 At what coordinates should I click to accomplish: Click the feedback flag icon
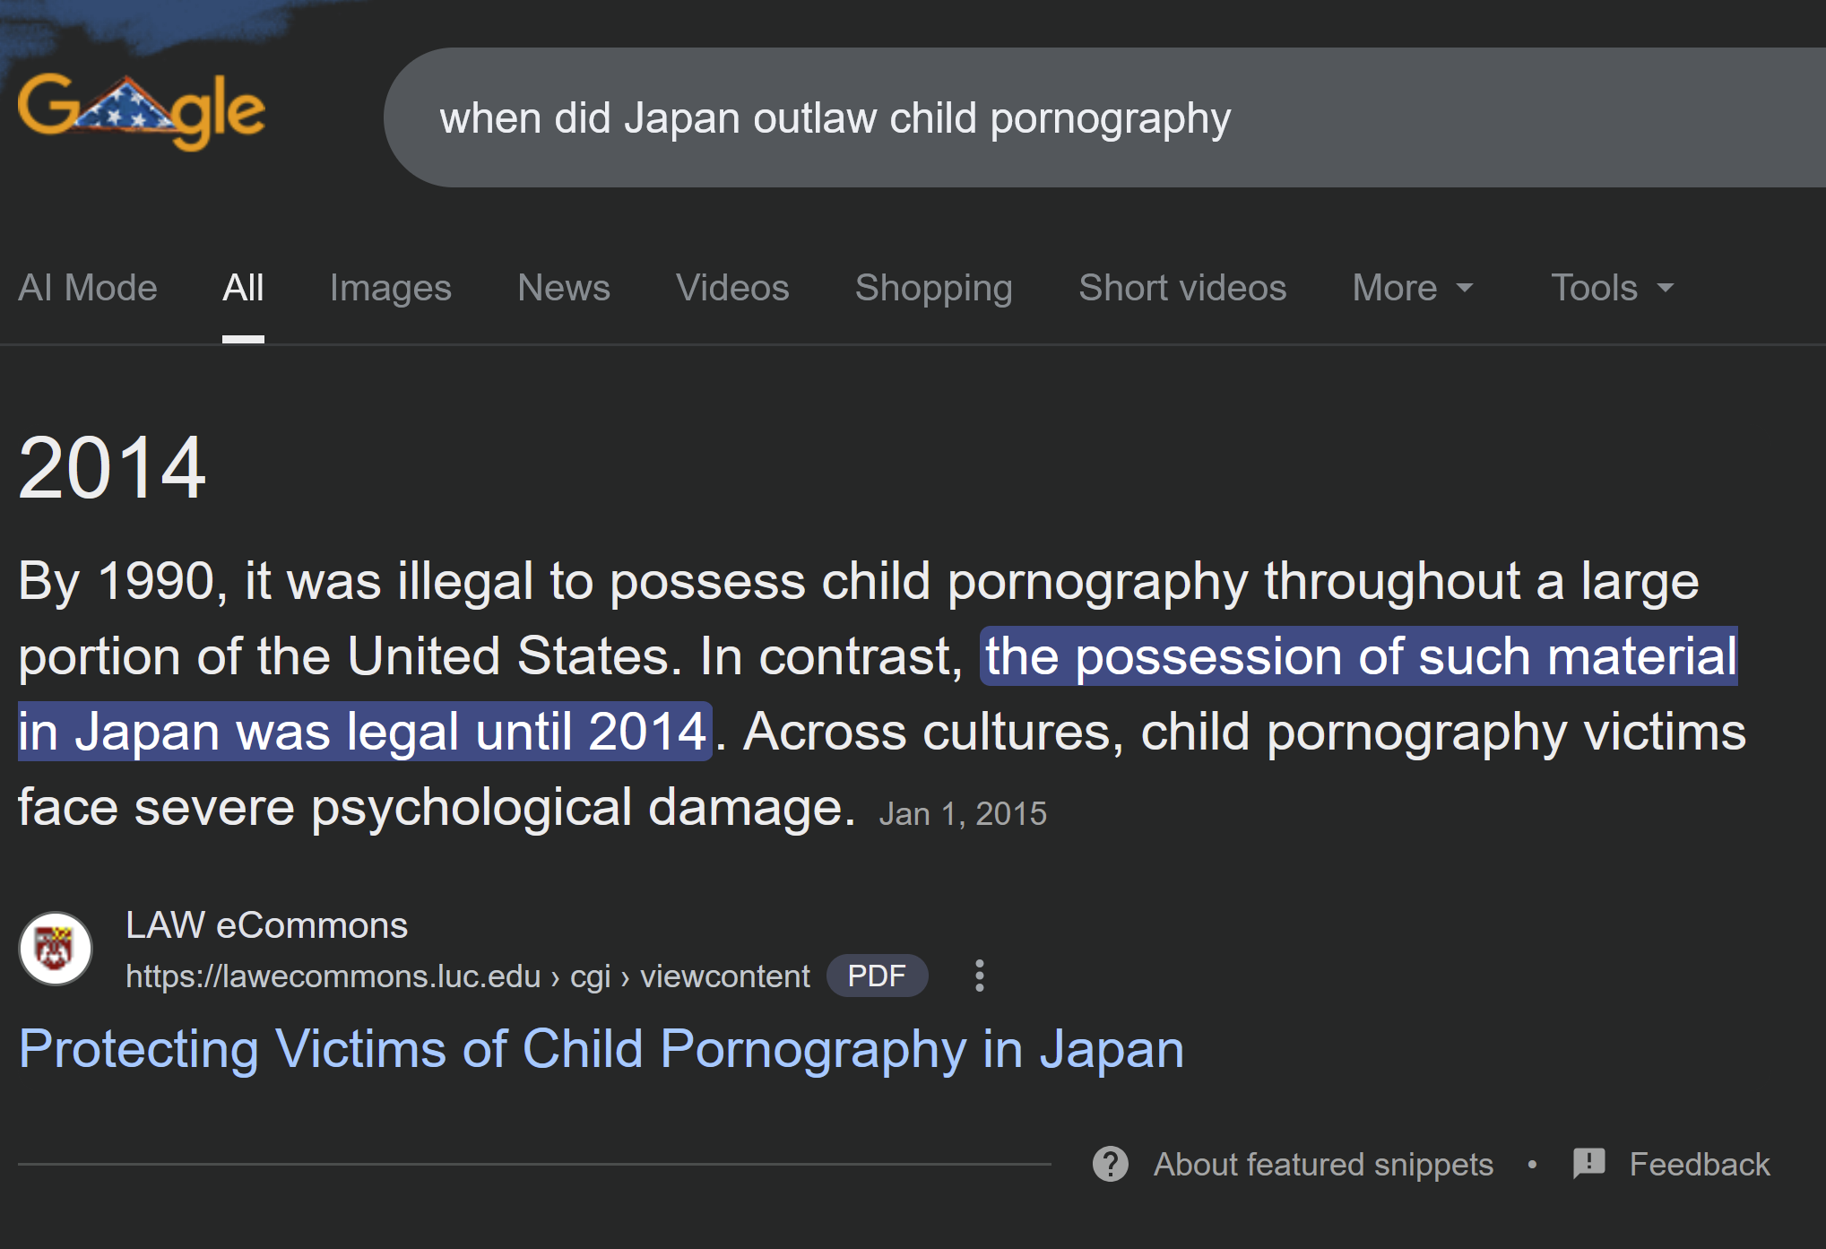tap(1588, 1164)
